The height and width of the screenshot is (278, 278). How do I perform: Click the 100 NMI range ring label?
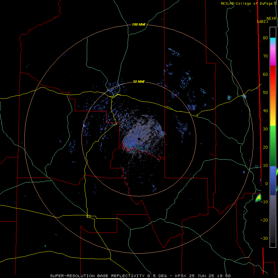coord(139,24)
